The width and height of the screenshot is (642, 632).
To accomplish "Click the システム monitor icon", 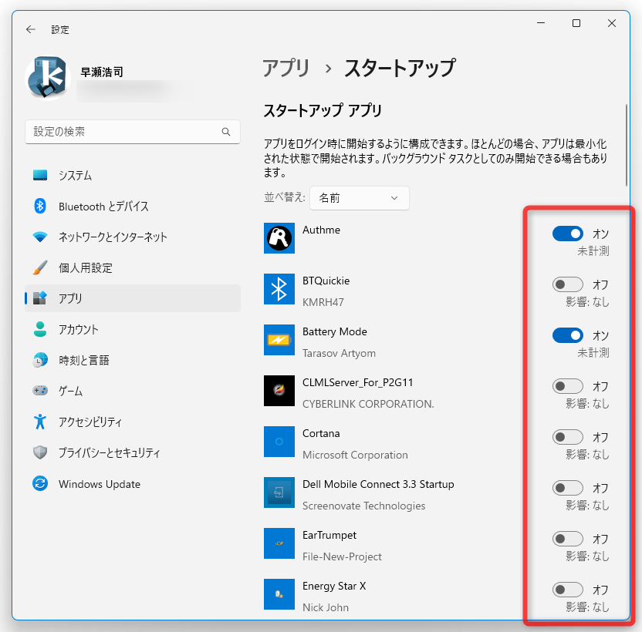I will (39, 175).
